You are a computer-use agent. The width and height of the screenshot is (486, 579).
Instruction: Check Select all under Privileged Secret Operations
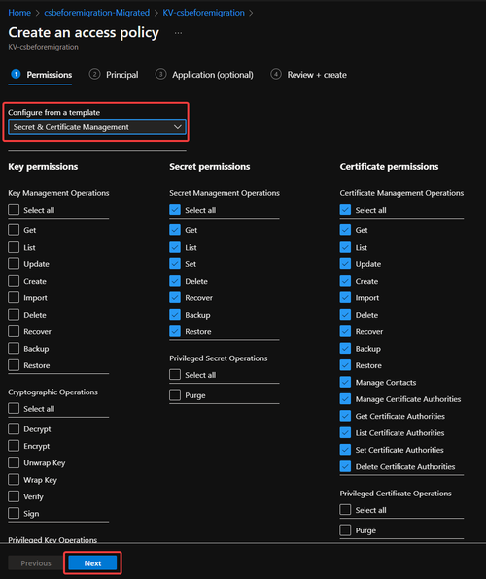tap(175, 375)
